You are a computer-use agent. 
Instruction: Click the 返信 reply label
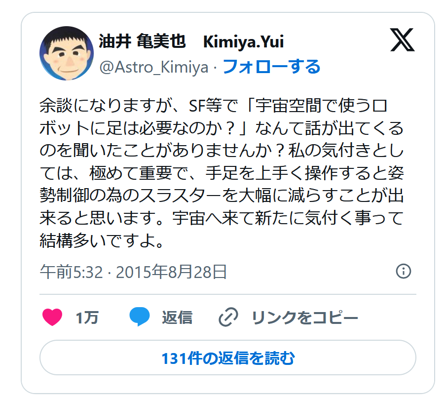pos(177,318)
